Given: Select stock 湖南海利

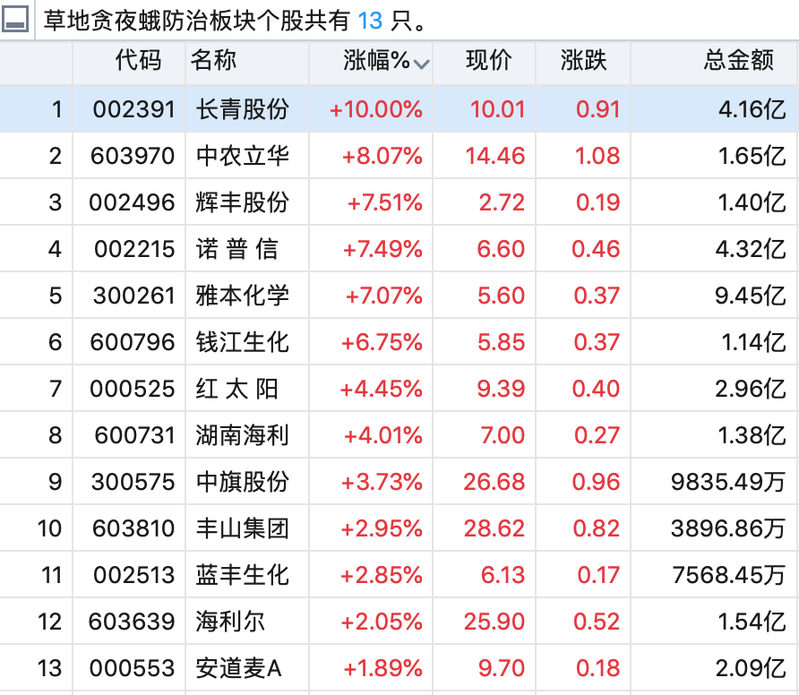Looking at the screenshot, I should 243,435.
